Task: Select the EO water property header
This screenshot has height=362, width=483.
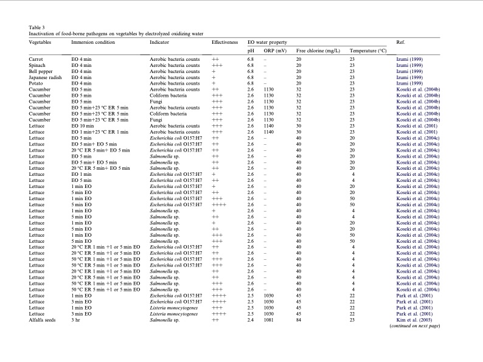Action: [x=266, y=42]
